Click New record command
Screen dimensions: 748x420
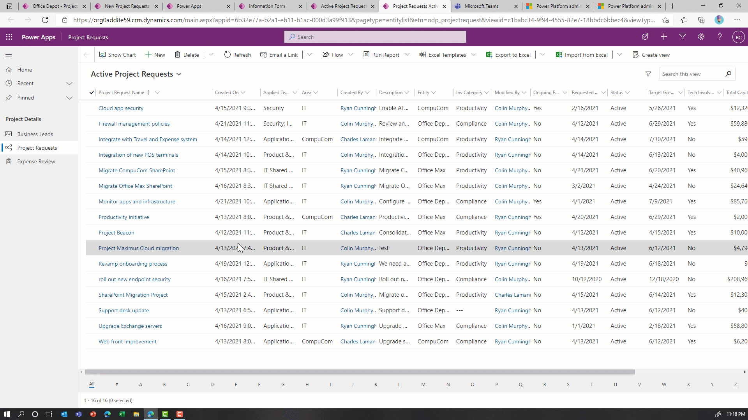pyautogui.click(x=155, y=55)
